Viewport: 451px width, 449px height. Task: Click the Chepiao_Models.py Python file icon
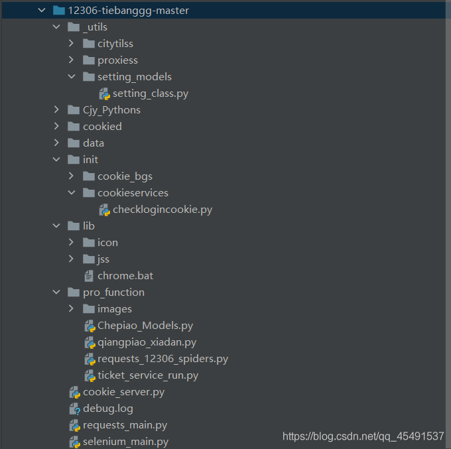click(90, 326)
